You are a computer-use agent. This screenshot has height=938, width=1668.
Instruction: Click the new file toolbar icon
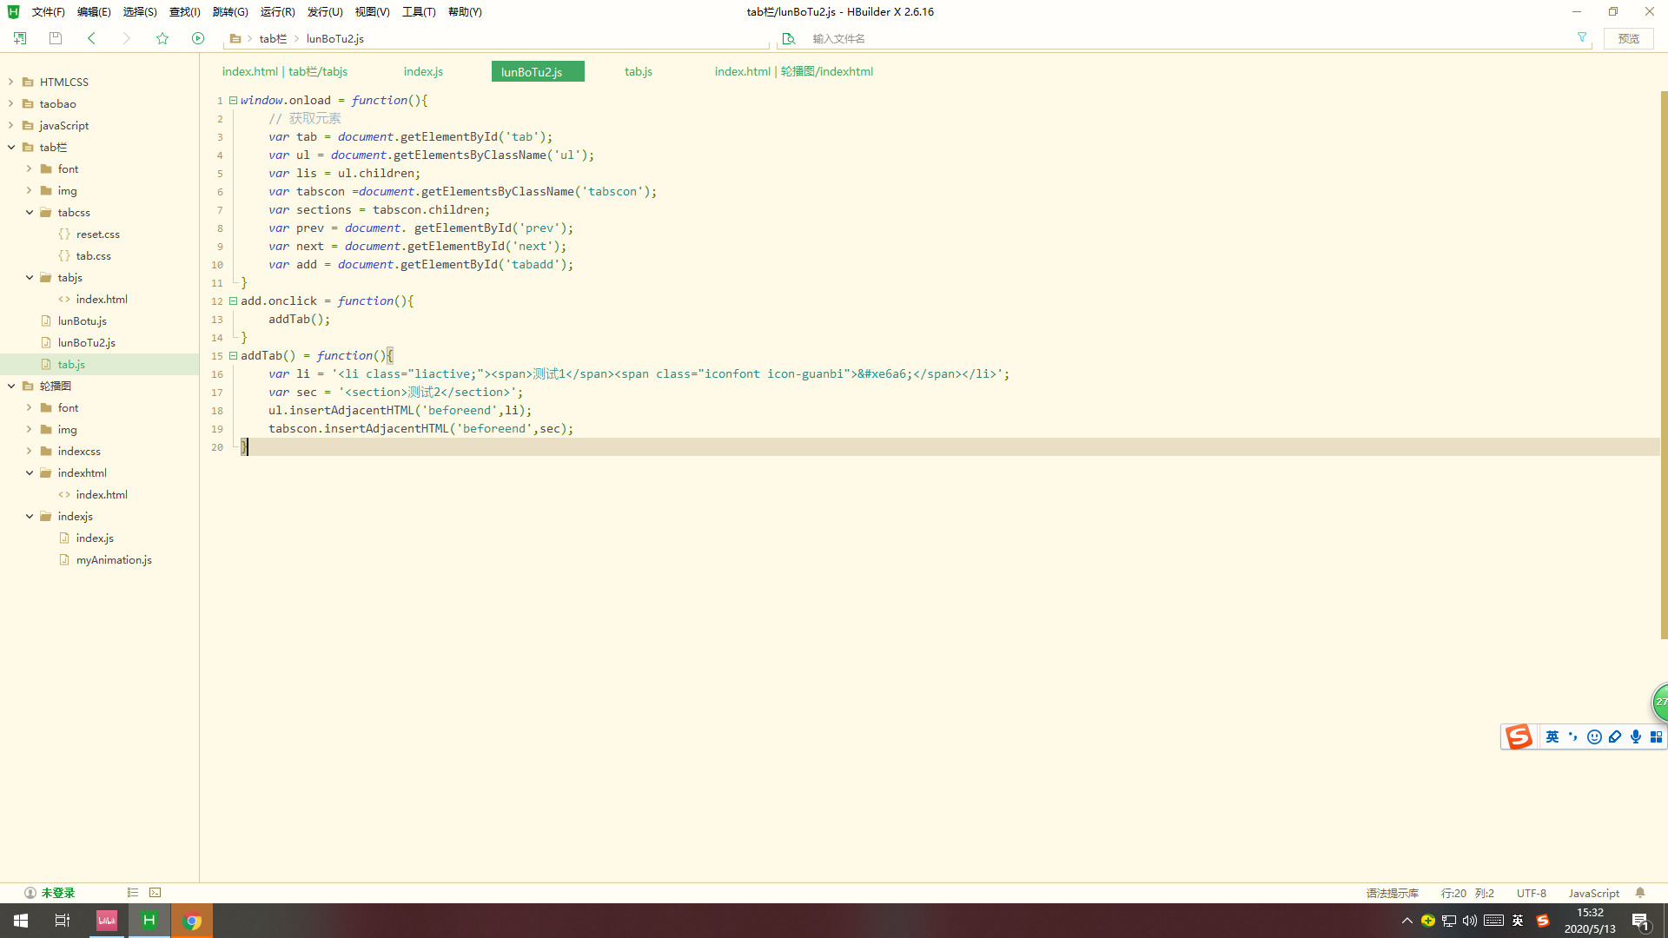tap(20, 38)
